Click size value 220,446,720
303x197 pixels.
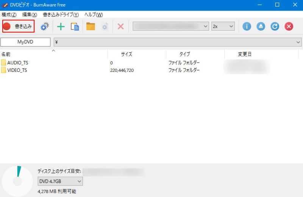[x=122, y=70]
